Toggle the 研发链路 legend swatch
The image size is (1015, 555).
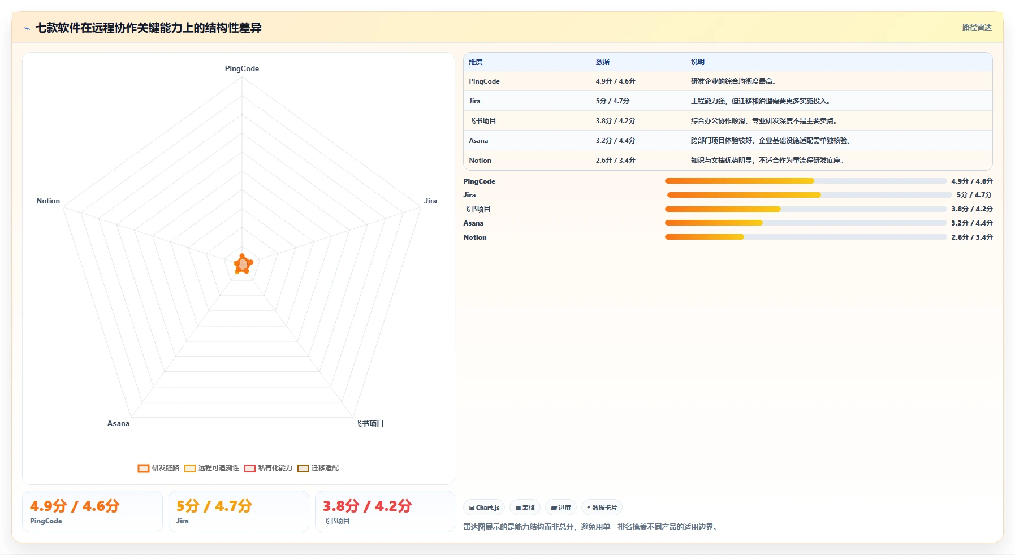coord(144,468)
